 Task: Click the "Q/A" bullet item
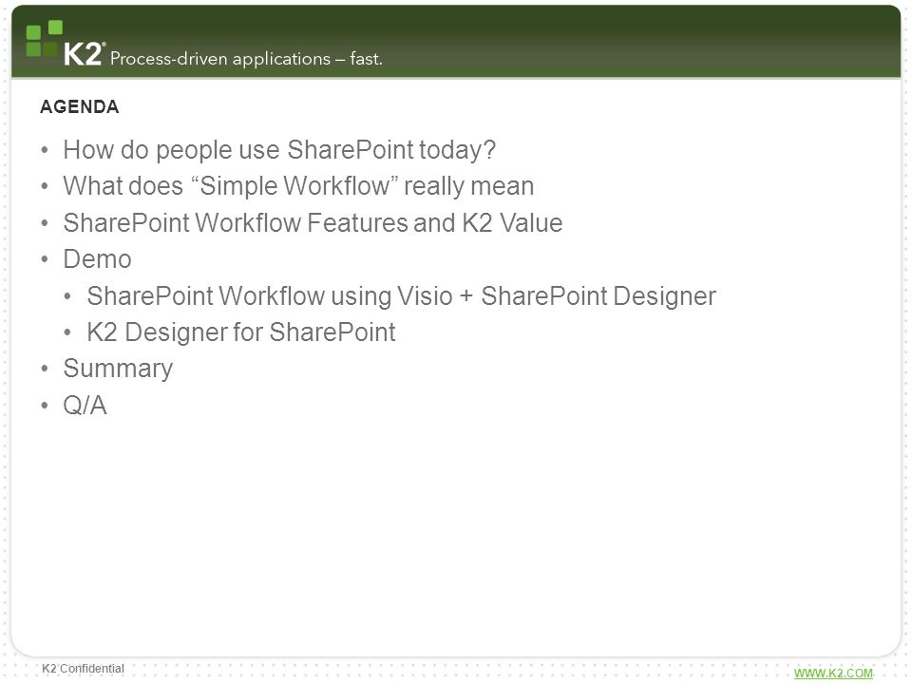[85, 405]
